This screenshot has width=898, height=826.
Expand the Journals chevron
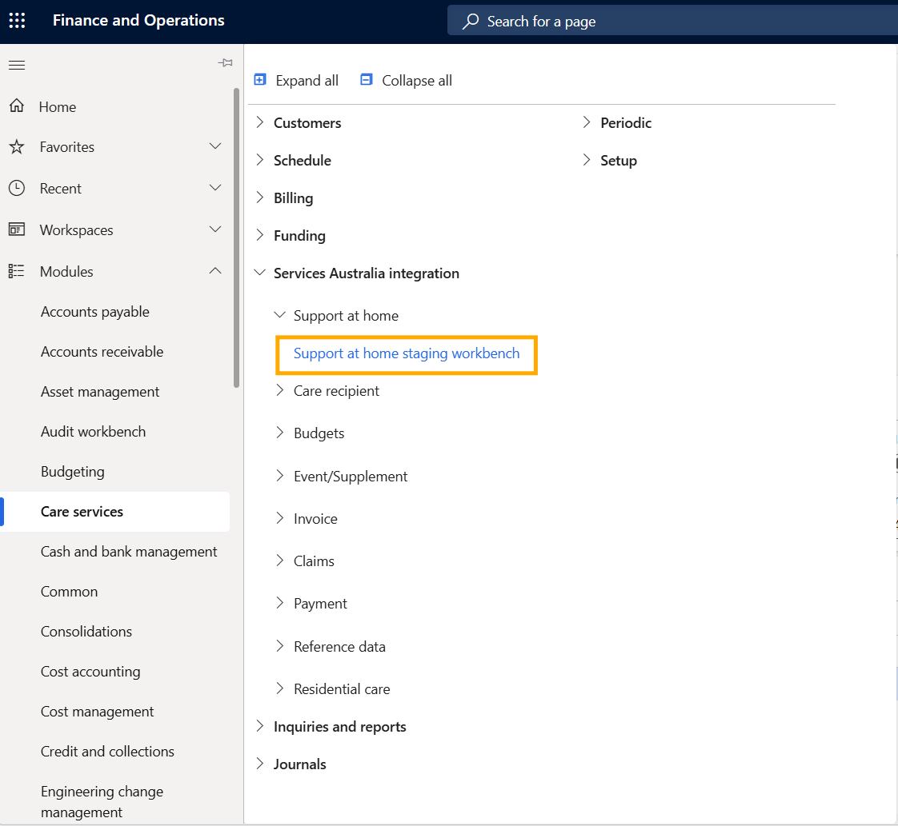[x=260, y=764]
